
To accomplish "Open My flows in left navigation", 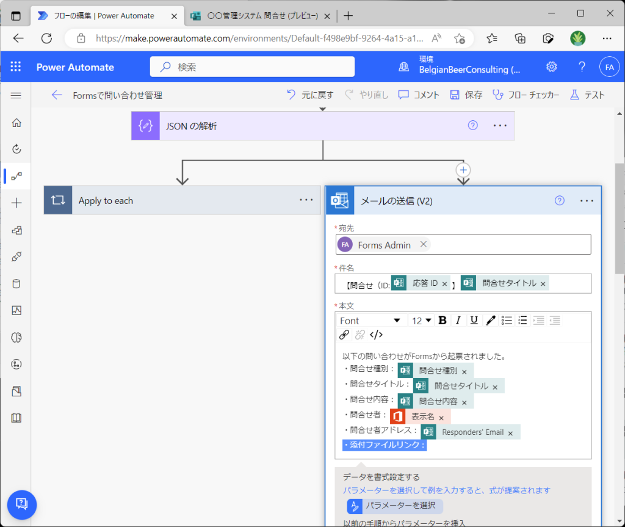I will [x=16, y=176].
